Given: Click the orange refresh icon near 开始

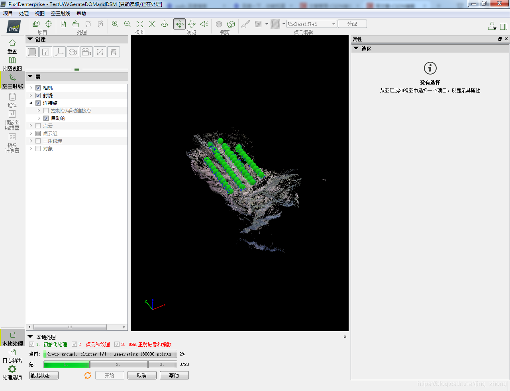Looking at the screenshot, I should point(88,375).
